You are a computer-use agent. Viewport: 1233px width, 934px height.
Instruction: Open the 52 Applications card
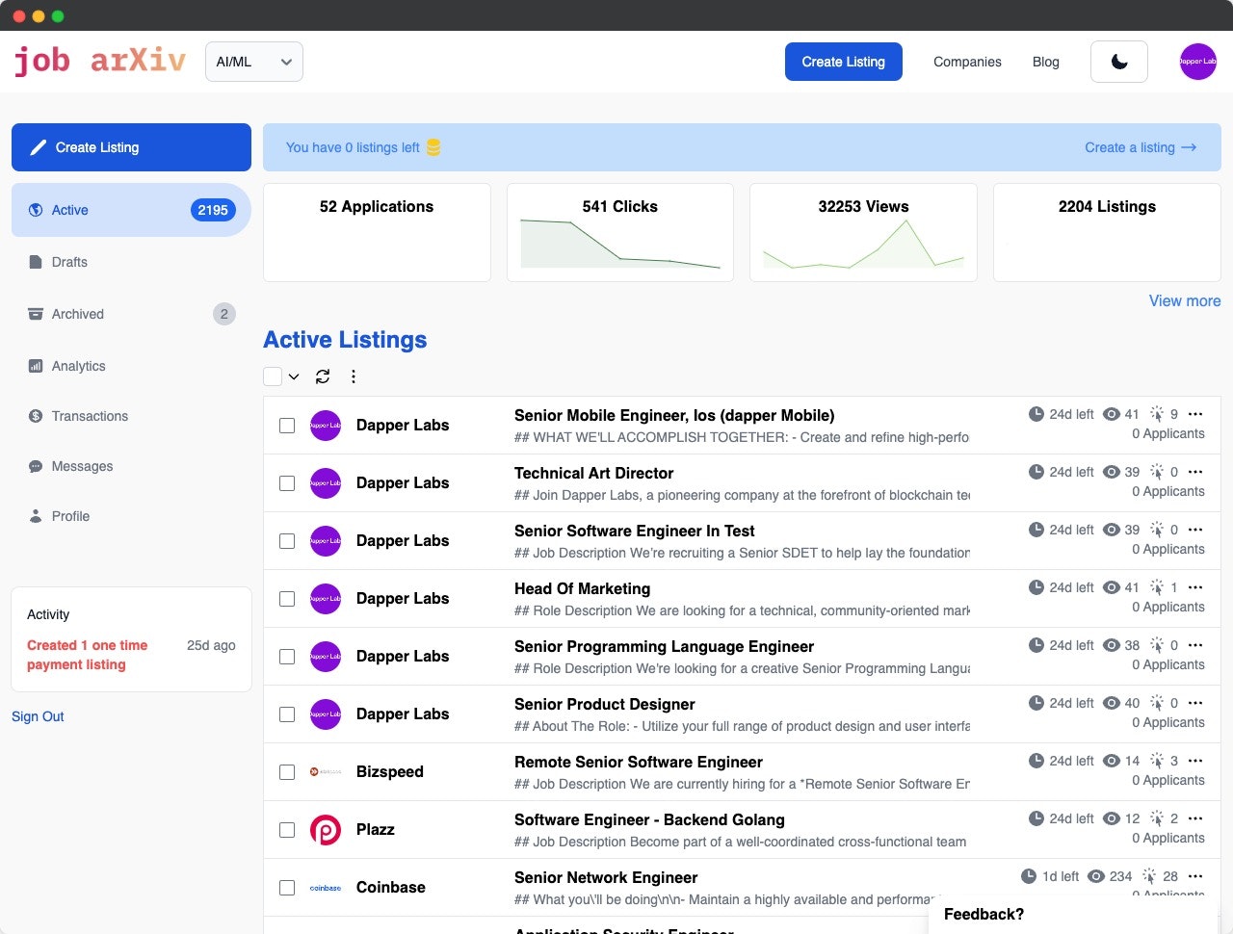[377, 233]
